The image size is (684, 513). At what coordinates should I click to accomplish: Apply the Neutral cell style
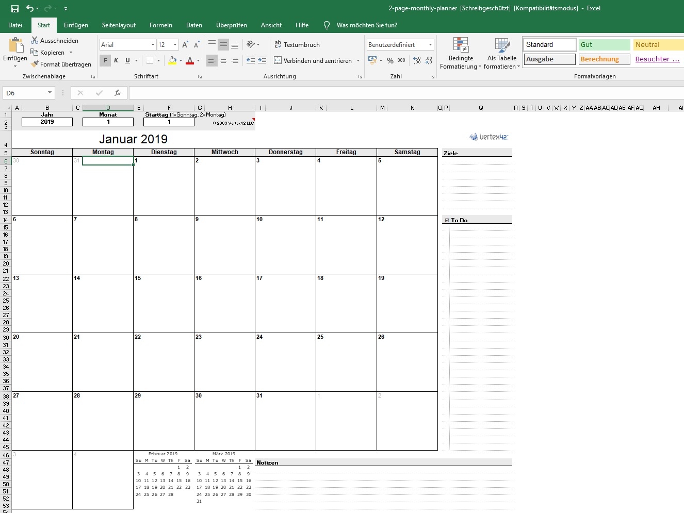pyautogui.click(x=659, y=45)
